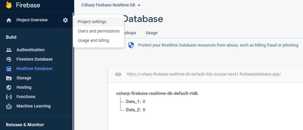The height and width of the screenshot is (130, 303).
Task: Open the settings gear icon
Action: [65, 20]
